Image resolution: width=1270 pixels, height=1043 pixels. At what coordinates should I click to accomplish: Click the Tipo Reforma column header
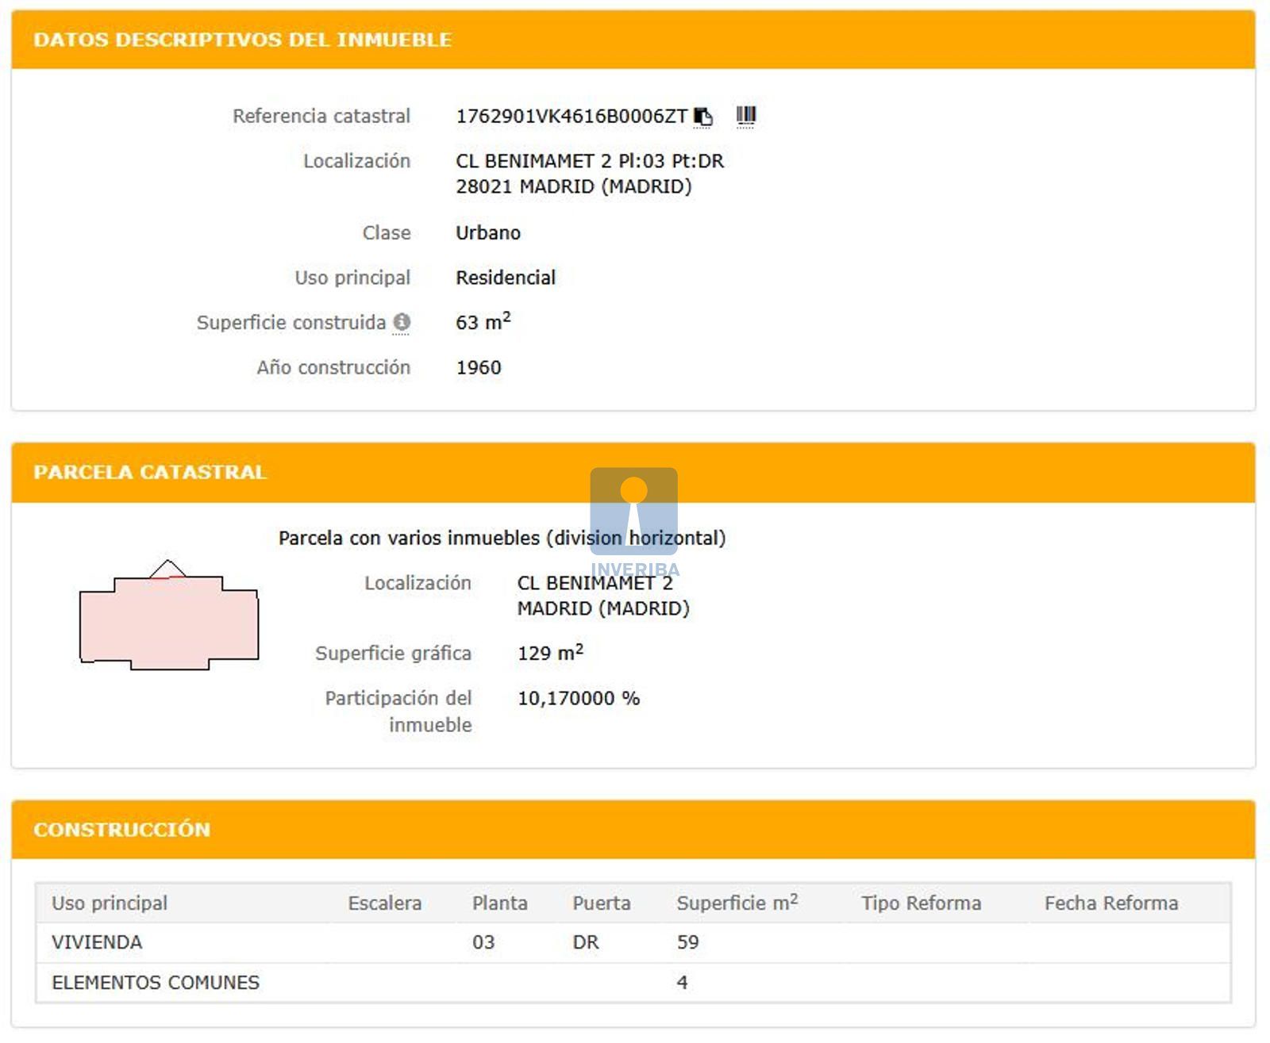(921, 903)
